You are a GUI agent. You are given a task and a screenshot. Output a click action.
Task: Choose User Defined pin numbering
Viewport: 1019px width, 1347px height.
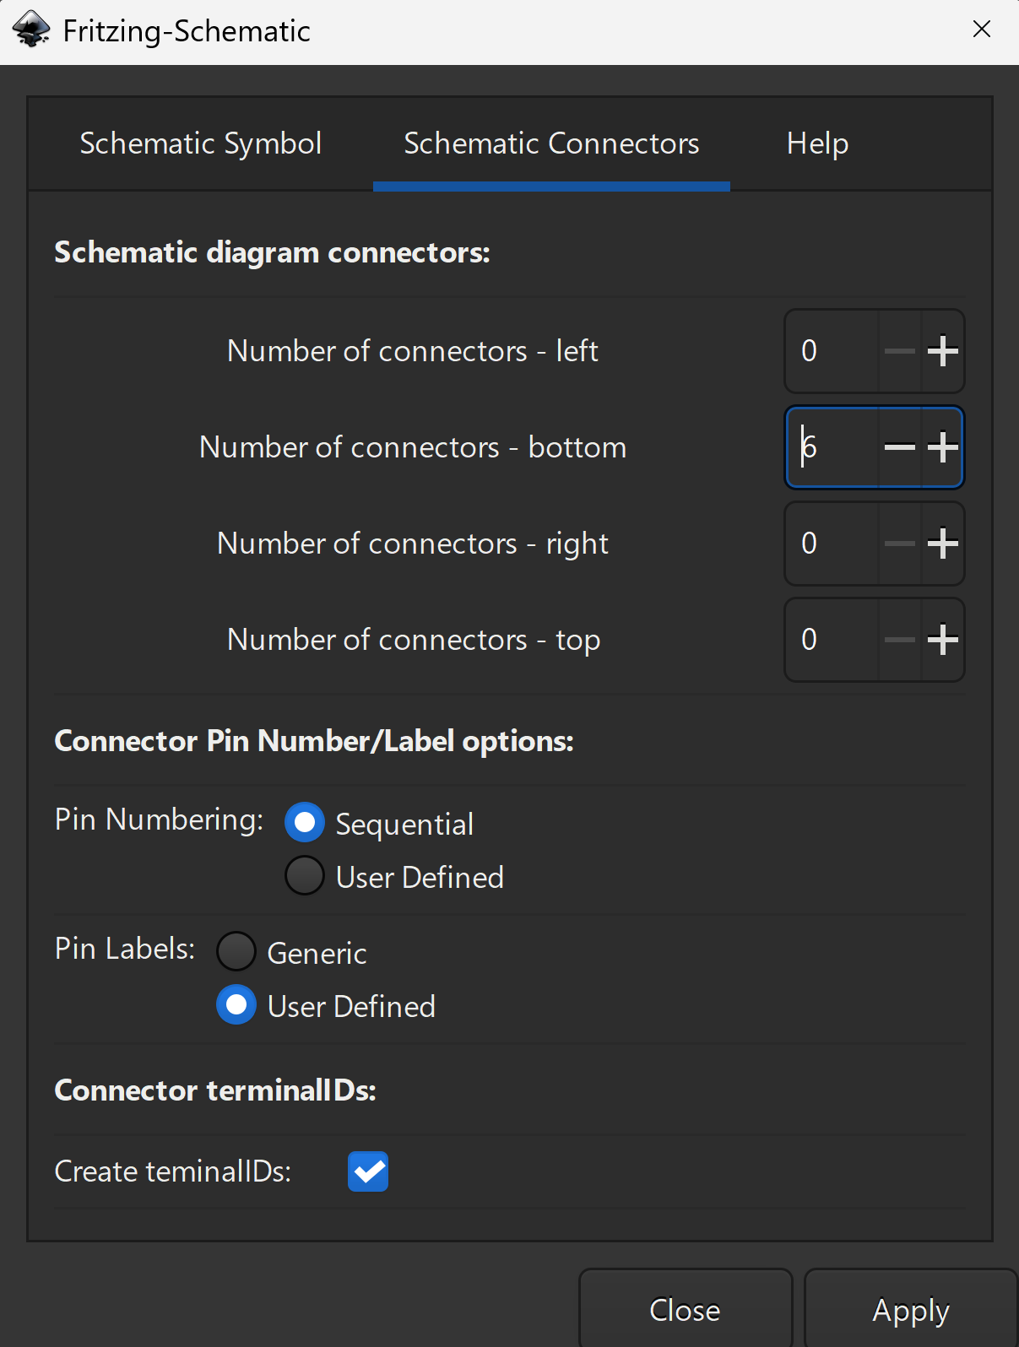pos(305,875)
